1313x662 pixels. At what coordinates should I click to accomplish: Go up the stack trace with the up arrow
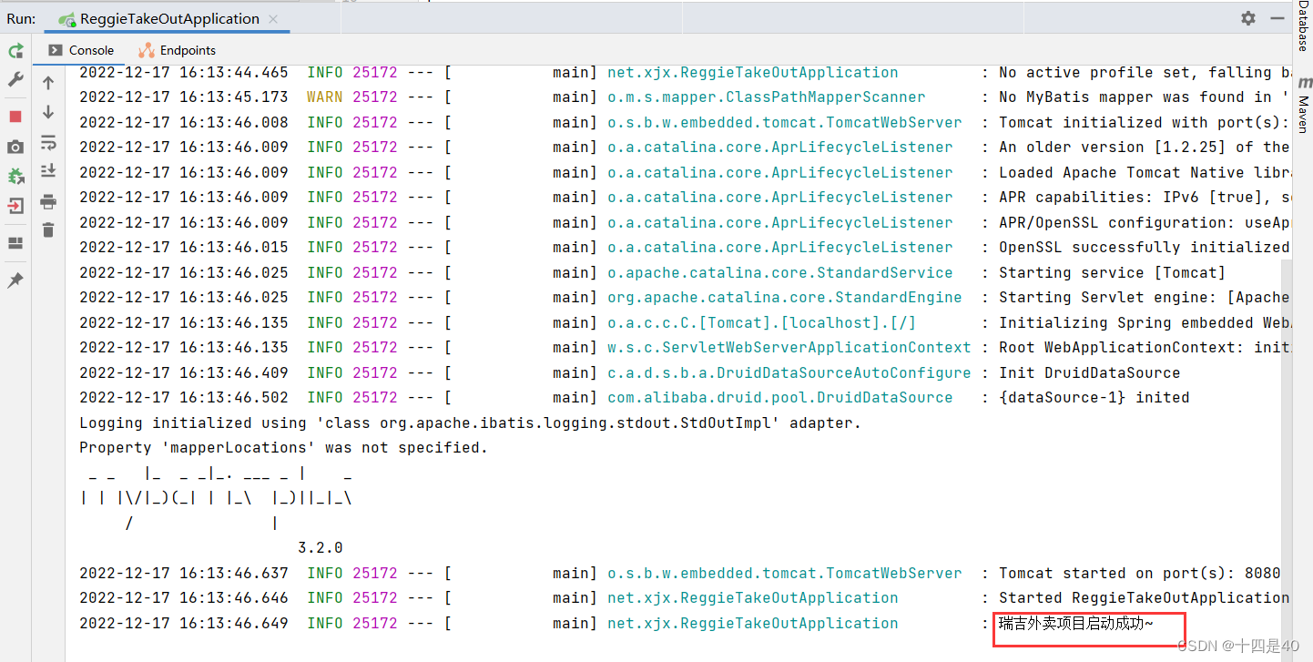point(48,83)
